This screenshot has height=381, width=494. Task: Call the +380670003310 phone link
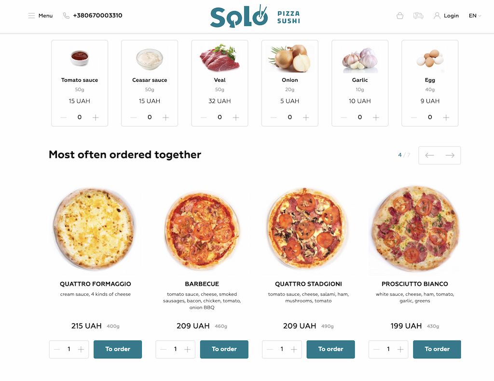click(97, 15)
